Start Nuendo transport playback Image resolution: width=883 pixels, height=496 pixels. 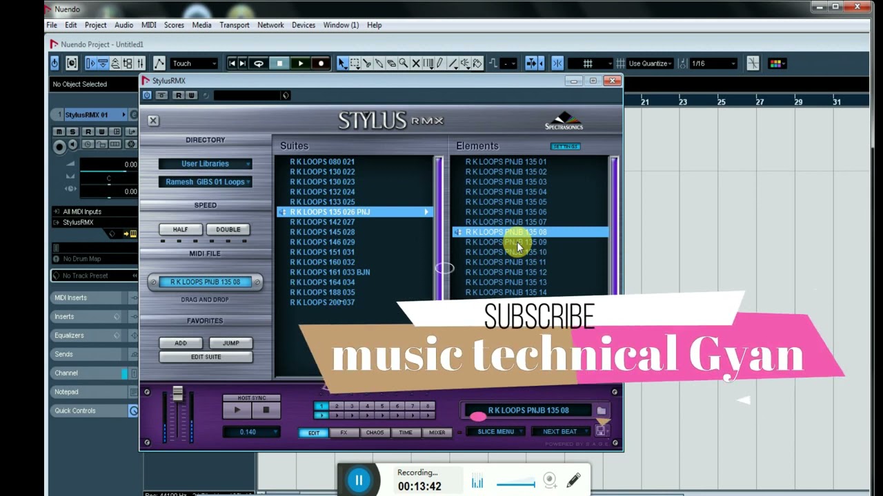tap(300, 63)
